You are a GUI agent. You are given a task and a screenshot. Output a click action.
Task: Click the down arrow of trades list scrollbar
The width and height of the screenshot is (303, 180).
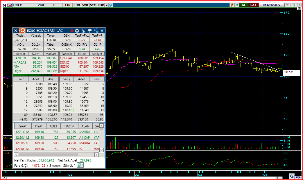[102, 150]
